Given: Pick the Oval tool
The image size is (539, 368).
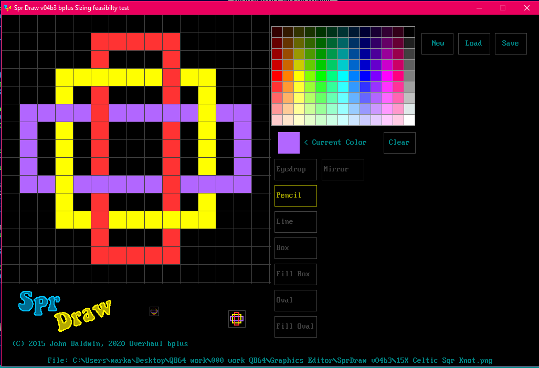Looking at the screenshot, I should (295, 300).
